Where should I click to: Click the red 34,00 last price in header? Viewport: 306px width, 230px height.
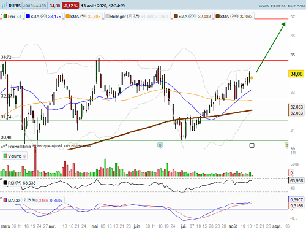tap(55, 6)
